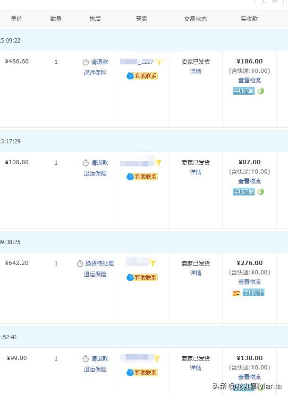
Task: Open 退运保险 in the ¥99.00 order
Action: [x=95, y=369]
